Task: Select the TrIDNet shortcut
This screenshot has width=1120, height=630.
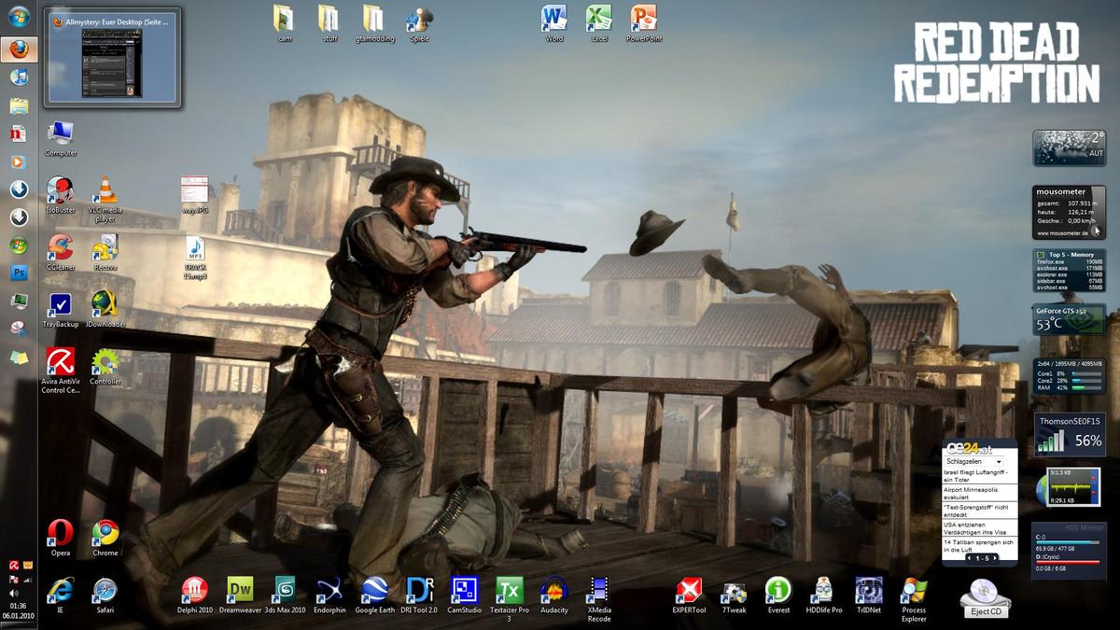Action: pyautogui.click(x=868, y=595)
